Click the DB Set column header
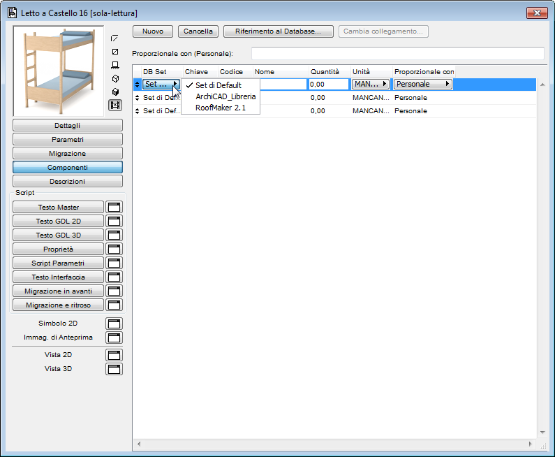The width and height of the screenshot is (555, 457). [x=162, y=71]
